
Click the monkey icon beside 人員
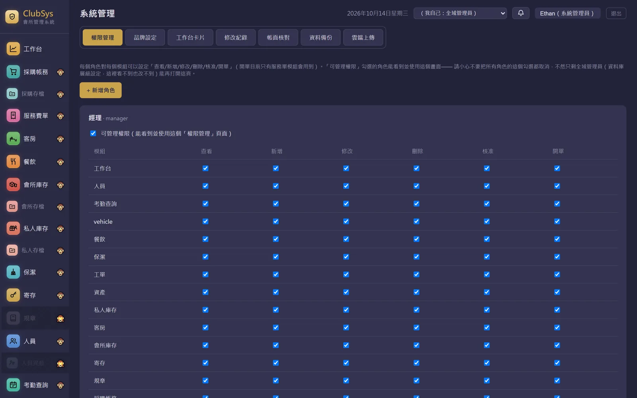pyautogui.click(x=61, y=341)
